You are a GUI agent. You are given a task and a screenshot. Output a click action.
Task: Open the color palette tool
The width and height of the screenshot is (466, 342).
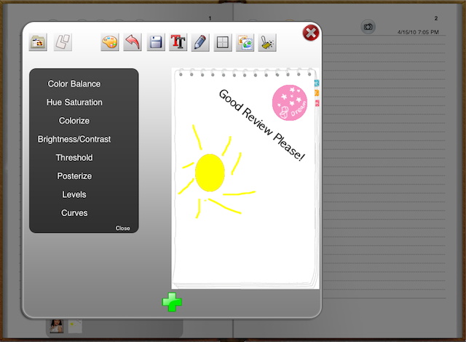pyautogui.click(x=109, y=42)
